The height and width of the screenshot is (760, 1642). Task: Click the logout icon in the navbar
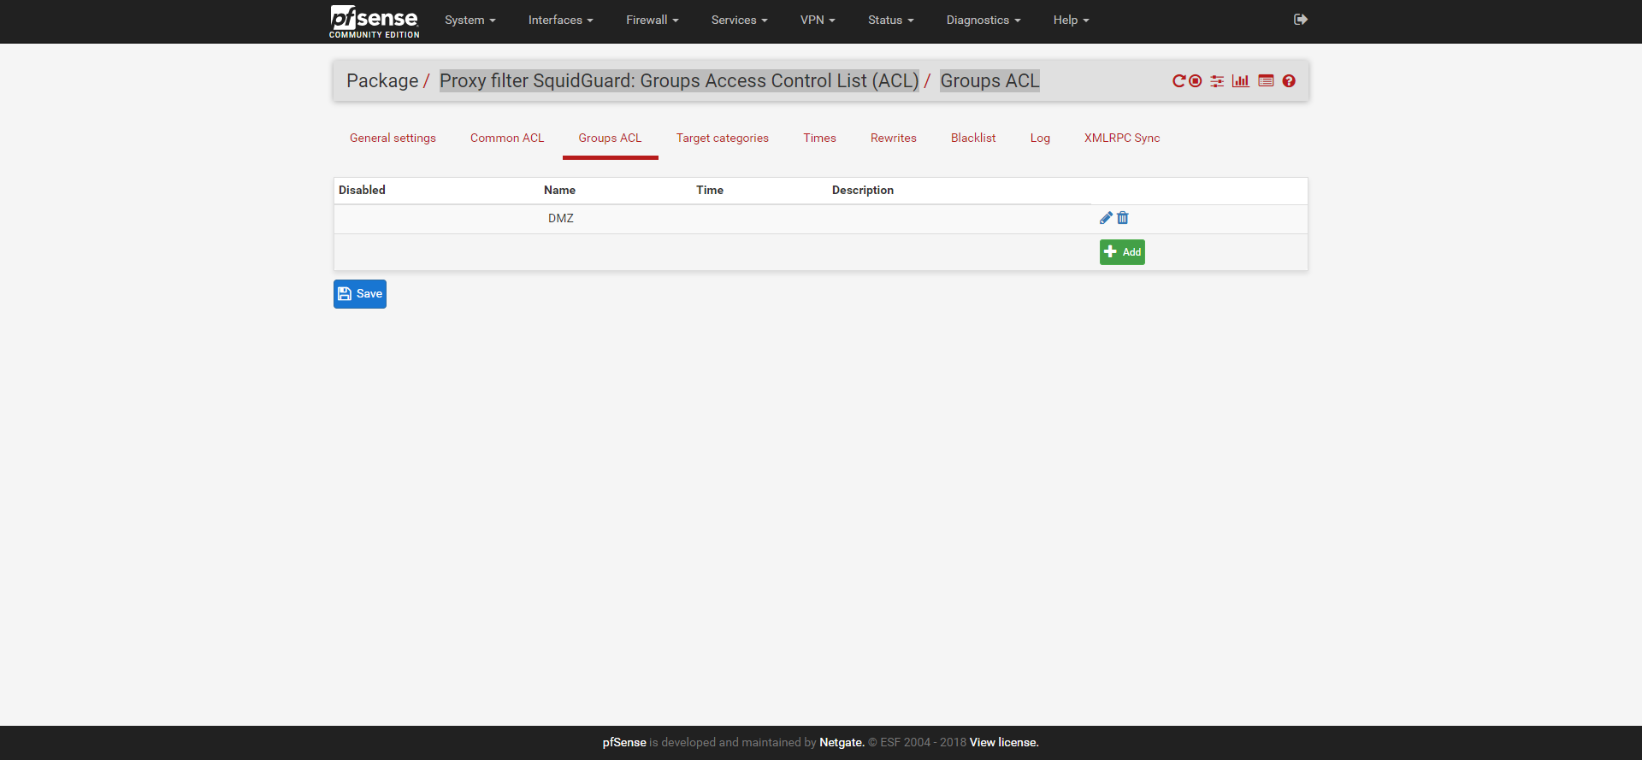click(x=1300, y=20)
